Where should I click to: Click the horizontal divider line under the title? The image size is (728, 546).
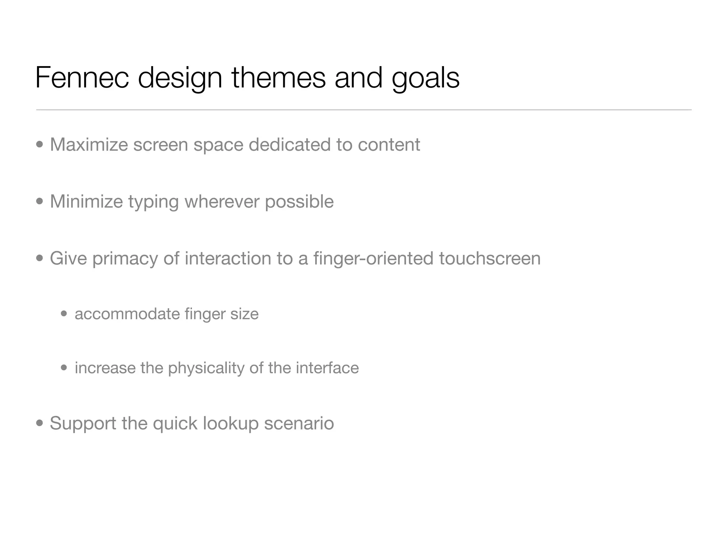tap(364, 110)
